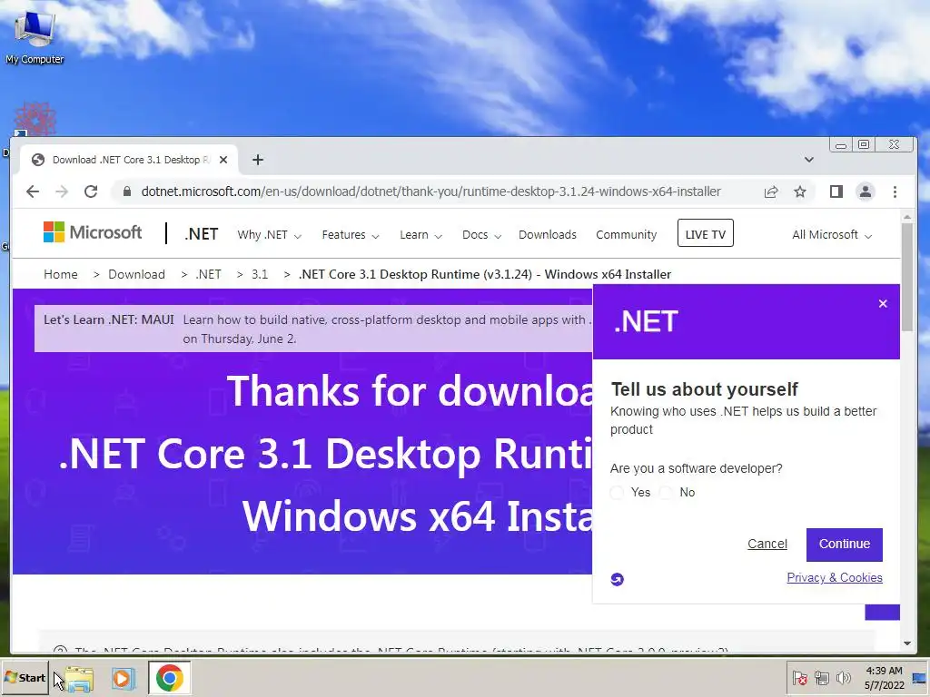The height and width of the screenshot is (697, 930).
Task: Open the 3.1 breadcrumb link
Action: 260,274
